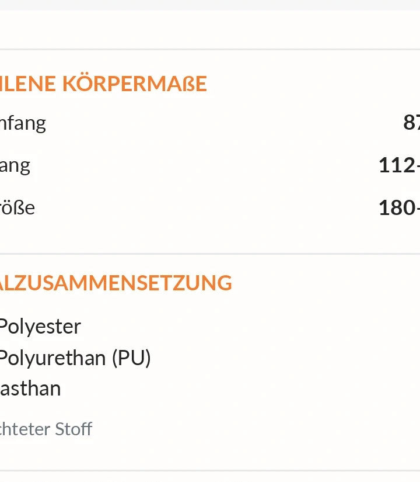This screenshot has height=482, width=420.
Task: Click the measurement value starting with 87
Action: (412, 122)
